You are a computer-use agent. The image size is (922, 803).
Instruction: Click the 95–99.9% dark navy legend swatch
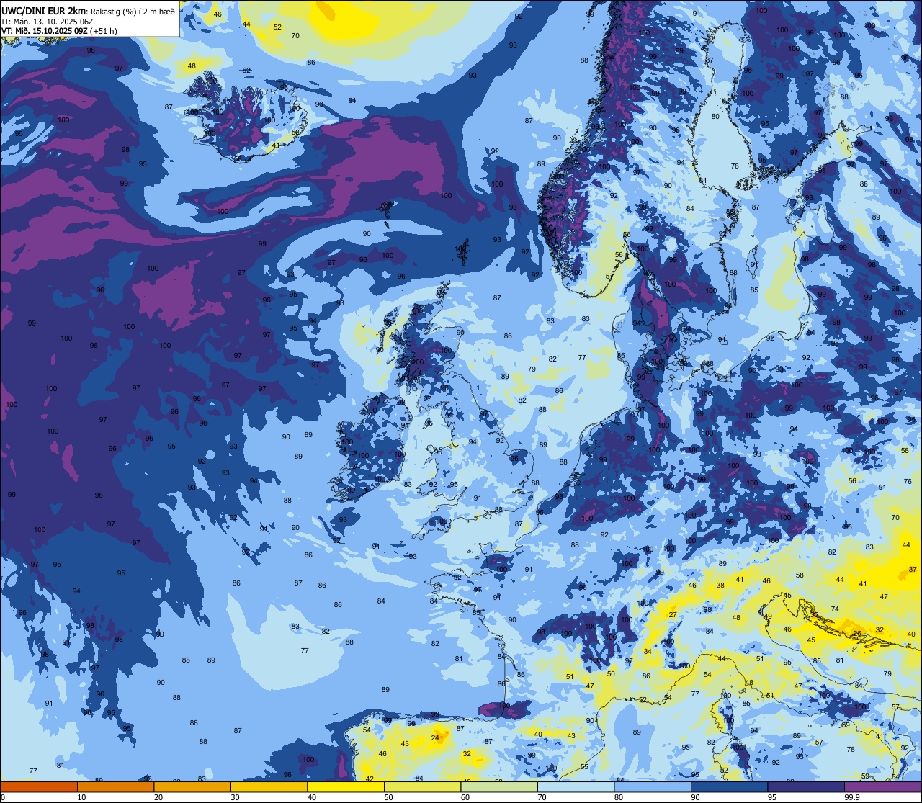(806, 786)
